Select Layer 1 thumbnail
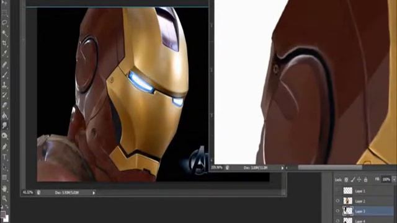 [347, 191]
